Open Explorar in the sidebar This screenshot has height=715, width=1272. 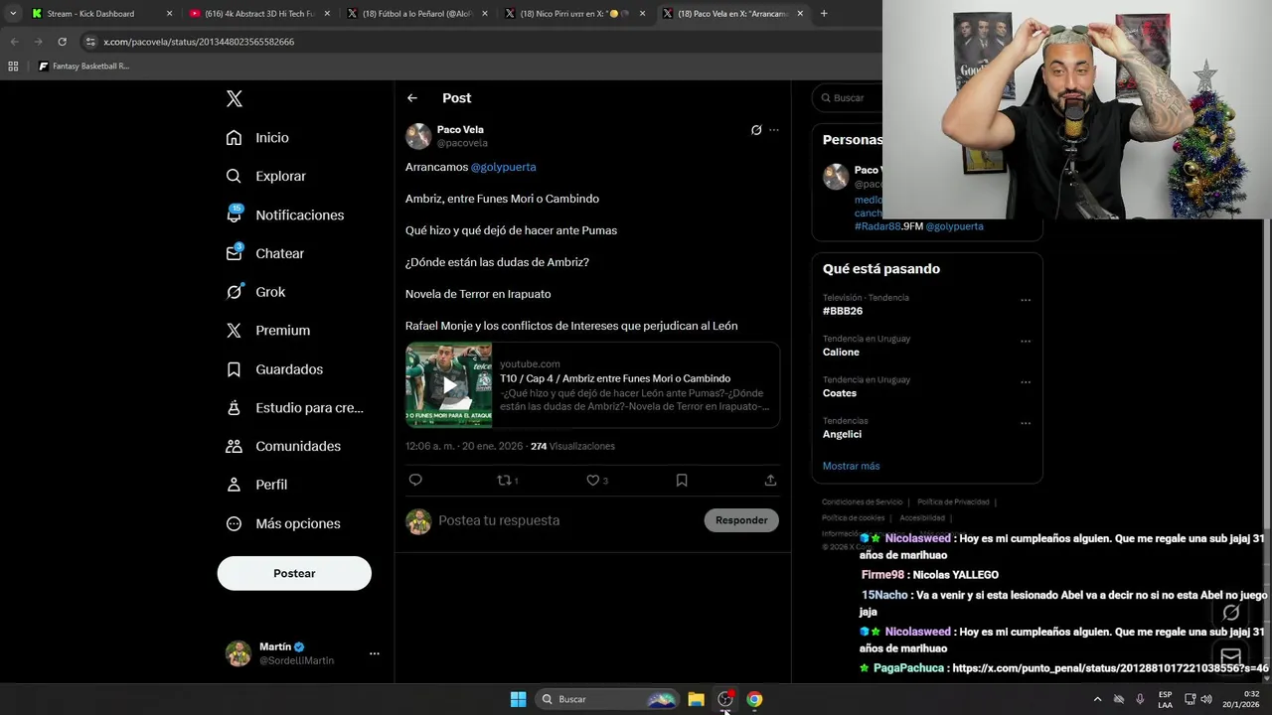265,176
